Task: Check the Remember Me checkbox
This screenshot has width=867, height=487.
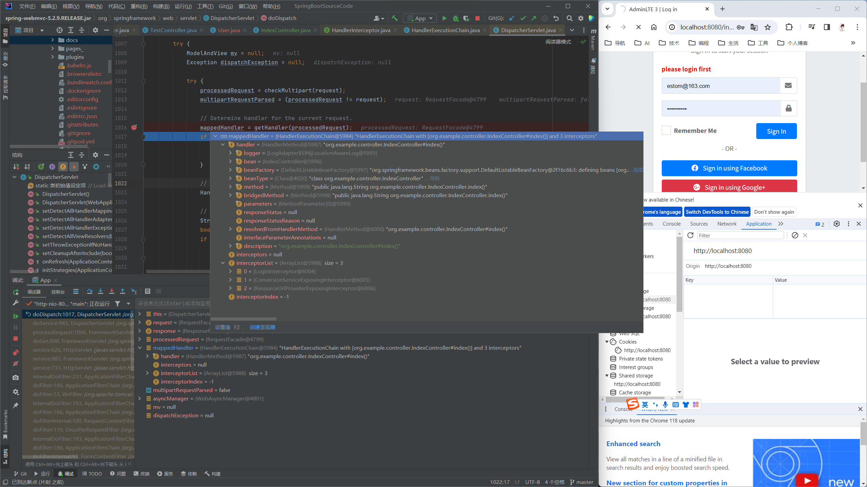Action: point(666,131)
